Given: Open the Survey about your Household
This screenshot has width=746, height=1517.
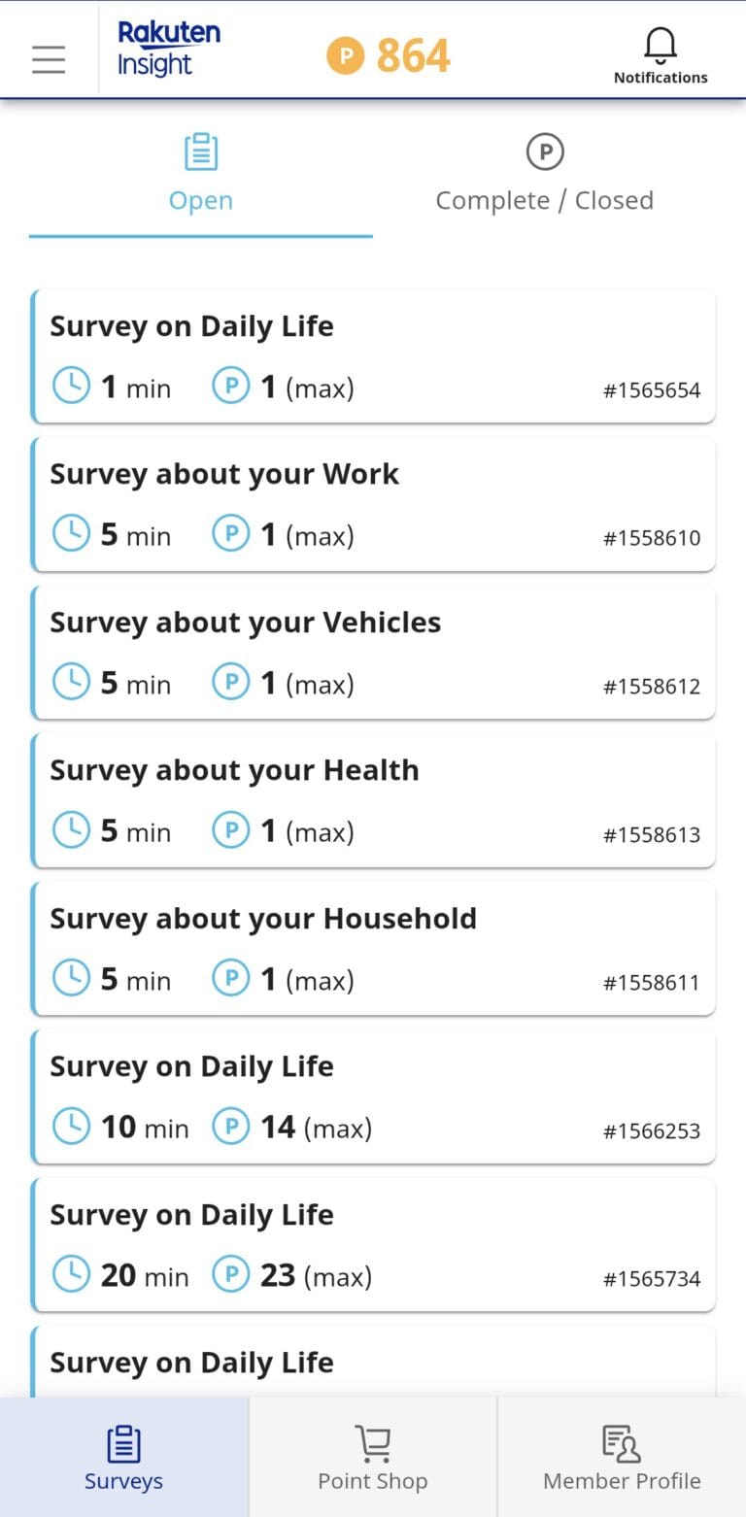Looking at the screenshot, I should 373,948.
